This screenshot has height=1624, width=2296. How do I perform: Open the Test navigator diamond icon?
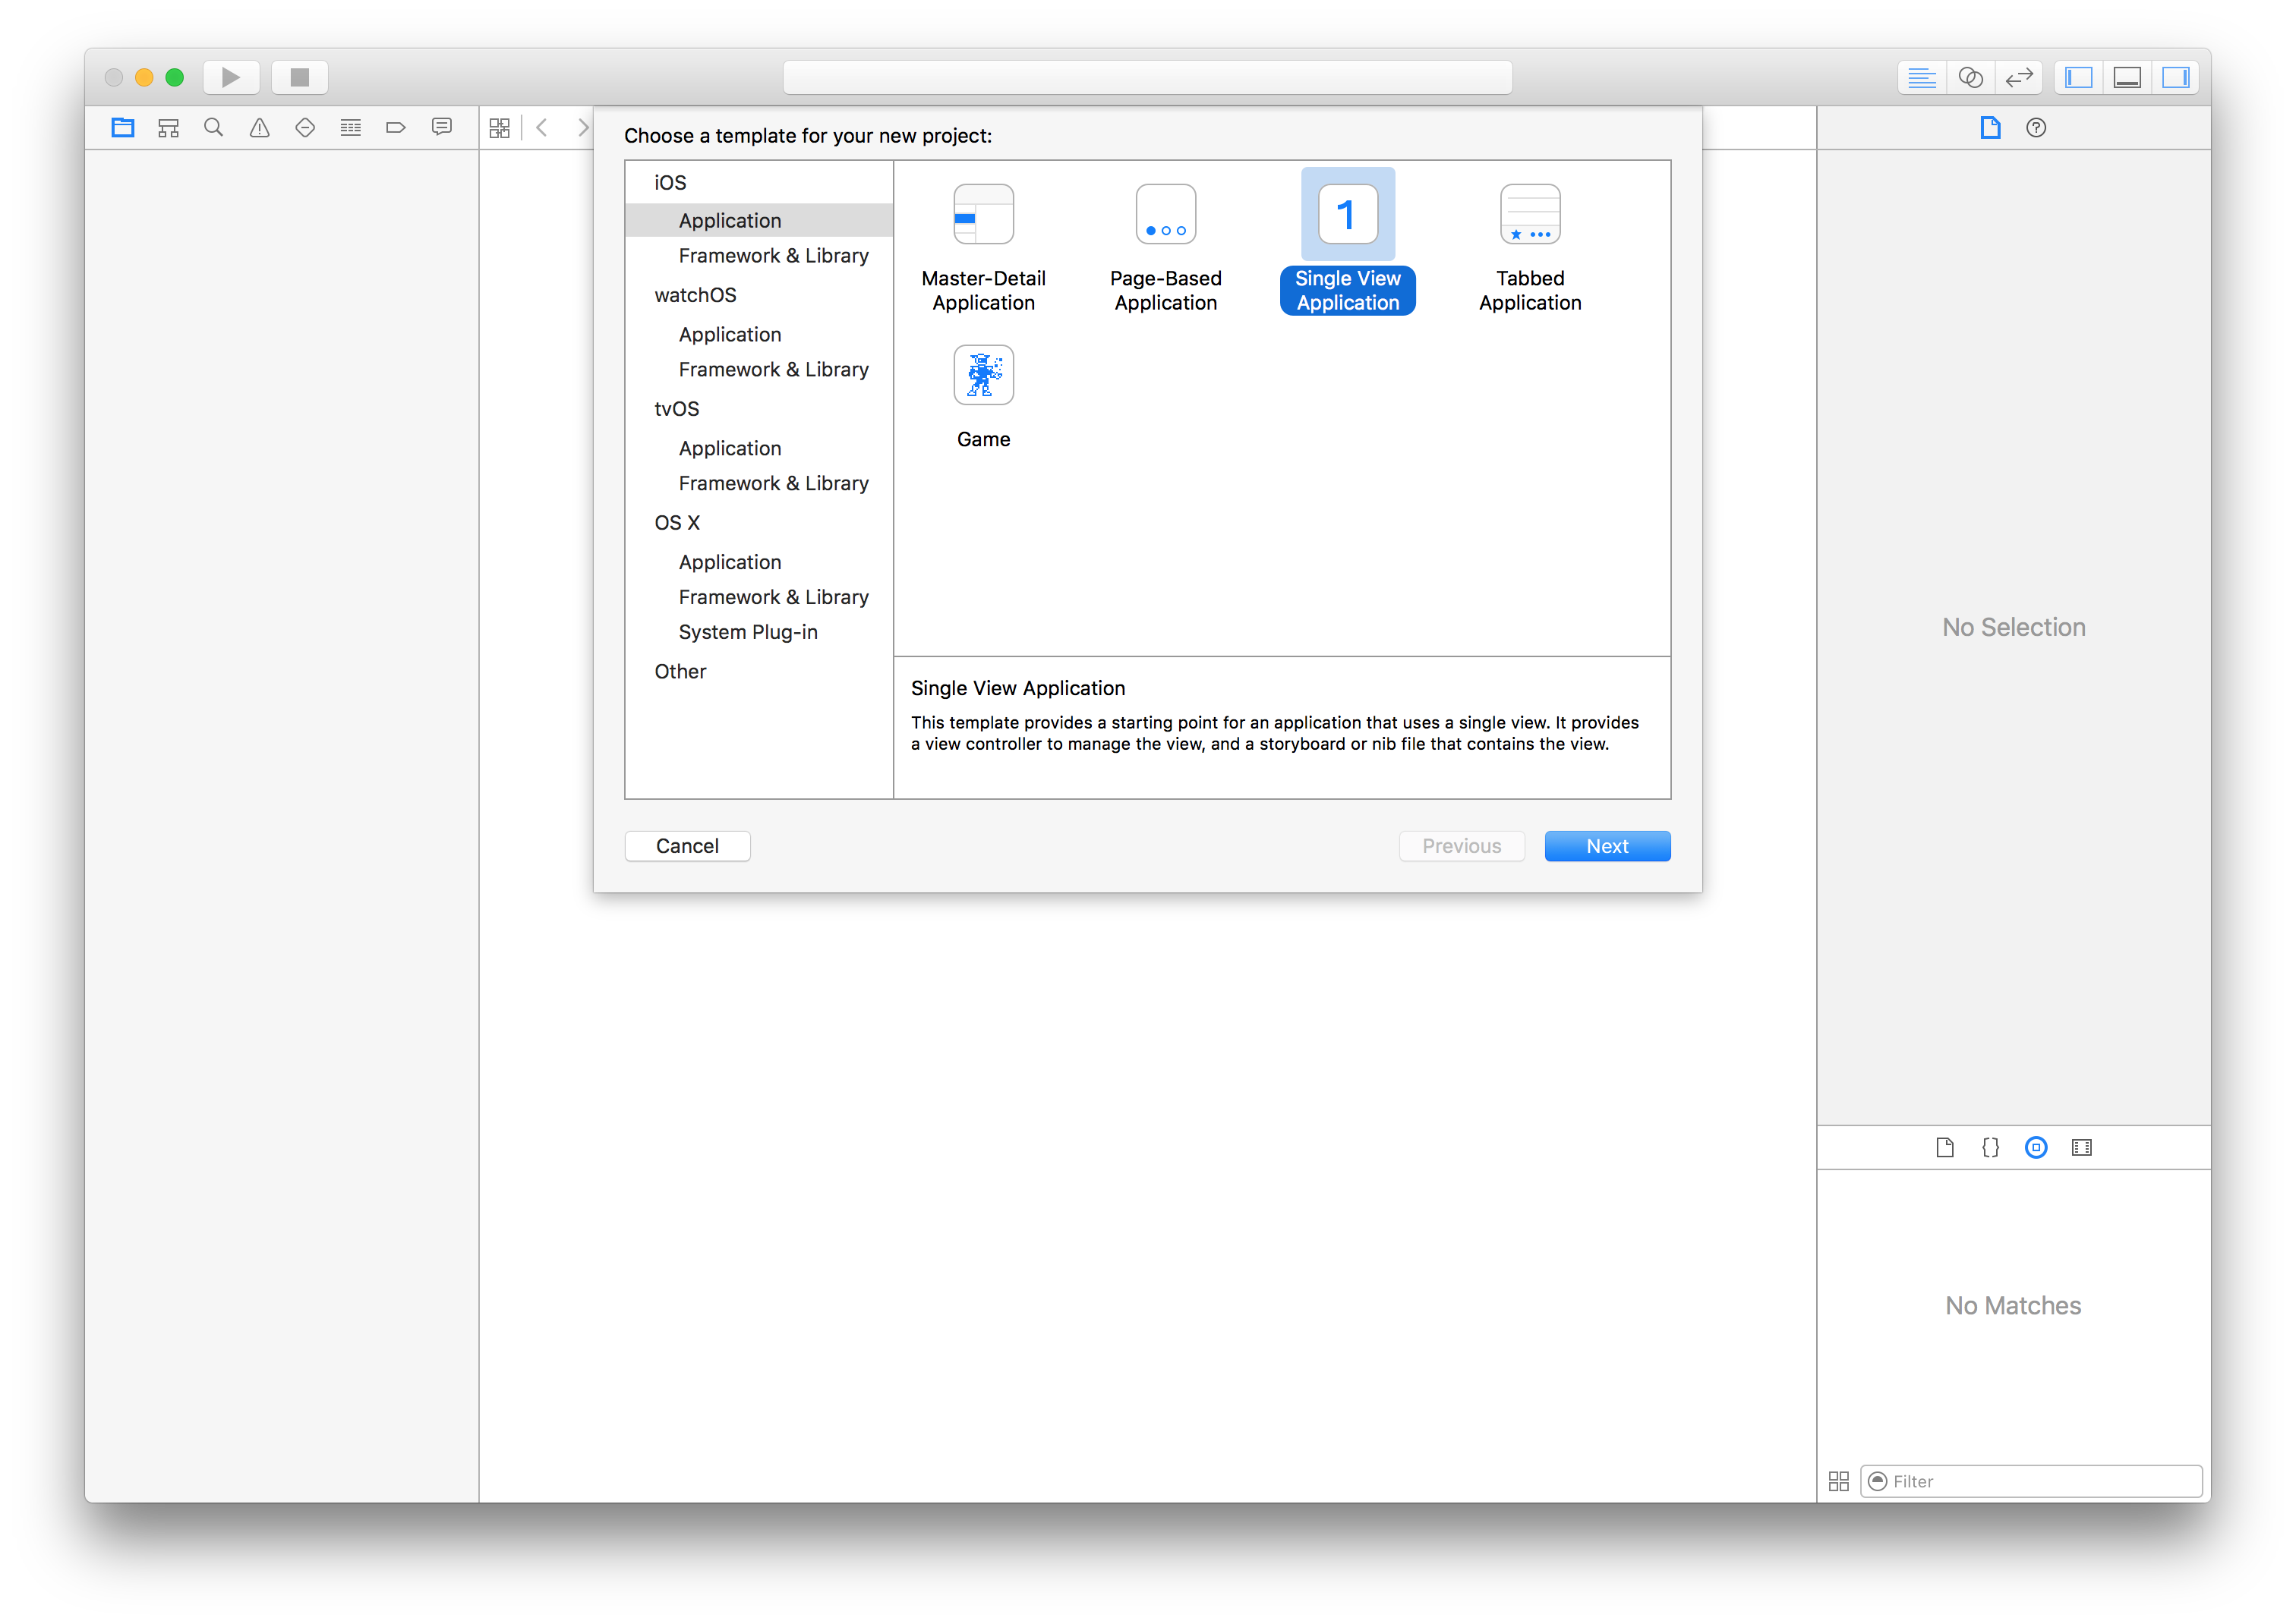(305, 128)
